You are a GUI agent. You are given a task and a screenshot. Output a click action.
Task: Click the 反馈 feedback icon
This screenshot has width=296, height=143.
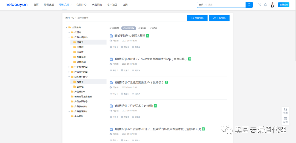tap(285, 119)
